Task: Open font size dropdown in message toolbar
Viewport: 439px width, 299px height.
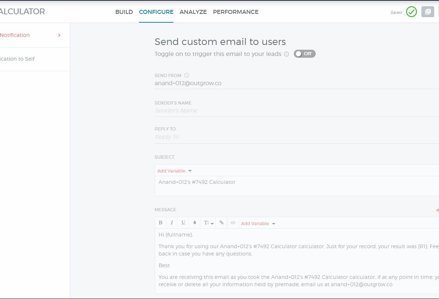Action: [209, 223]
